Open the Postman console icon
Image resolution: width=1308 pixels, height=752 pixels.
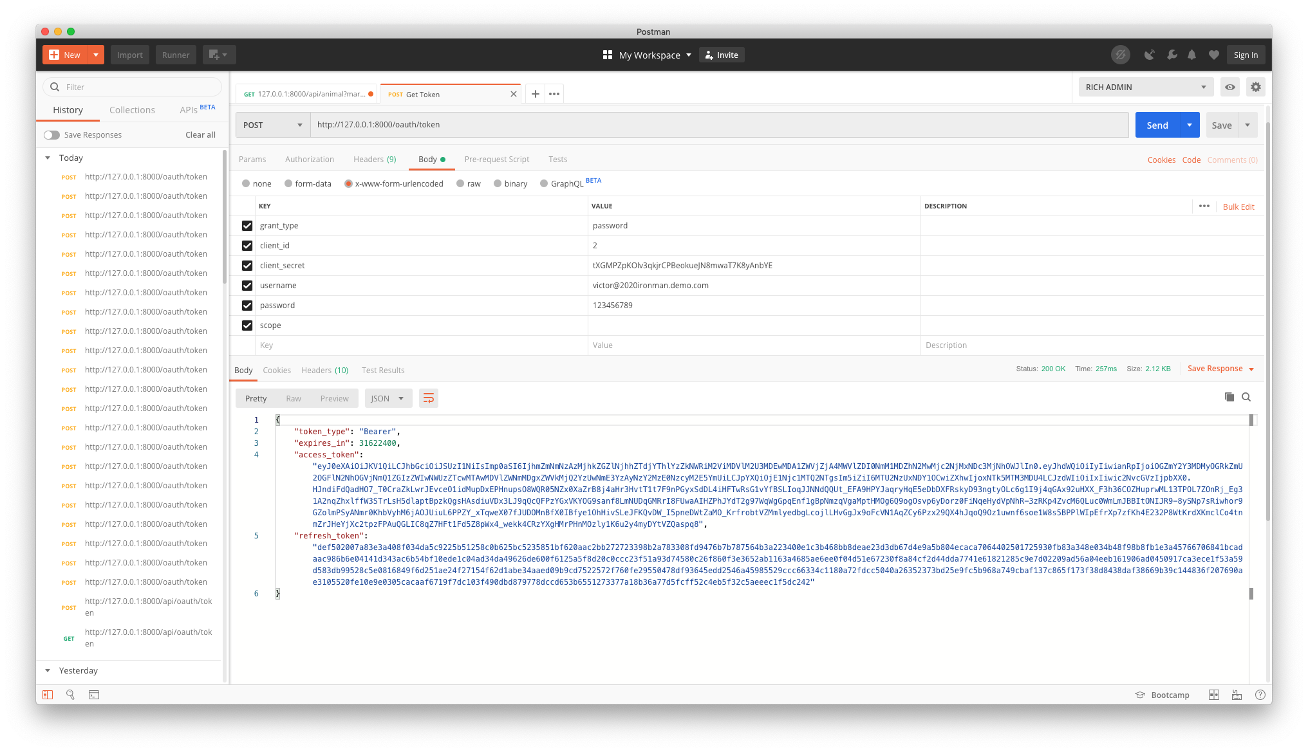click(94, 695)
